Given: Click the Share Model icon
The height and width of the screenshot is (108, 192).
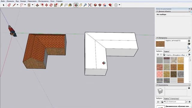Looking at the screenshot, I should point(100,5).
